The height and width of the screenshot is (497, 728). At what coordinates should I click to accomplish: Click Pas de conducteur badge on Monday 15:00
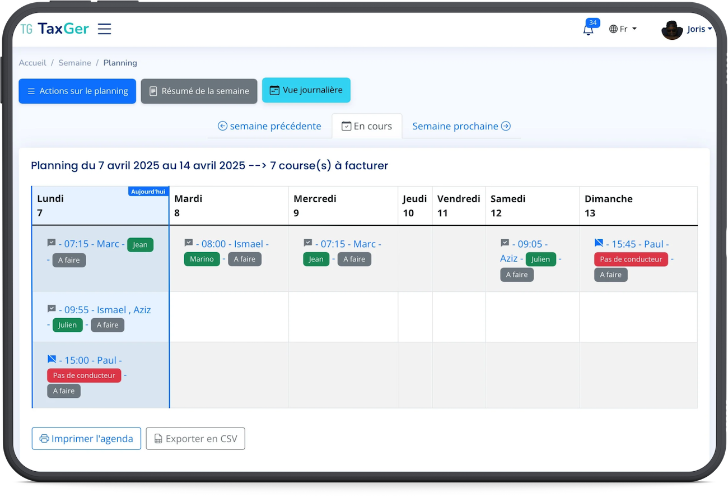[x=84, y=375]
